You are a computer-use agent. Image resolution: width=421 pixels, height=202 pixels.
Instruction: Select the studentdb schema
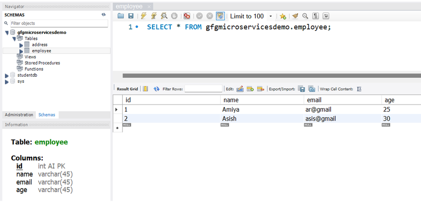27,75
